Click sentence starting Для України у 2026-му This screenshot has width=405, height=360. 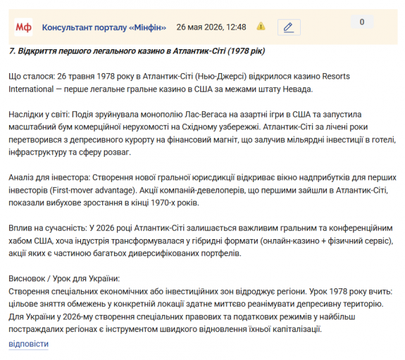pyautogui.click(x=182, y=323)
